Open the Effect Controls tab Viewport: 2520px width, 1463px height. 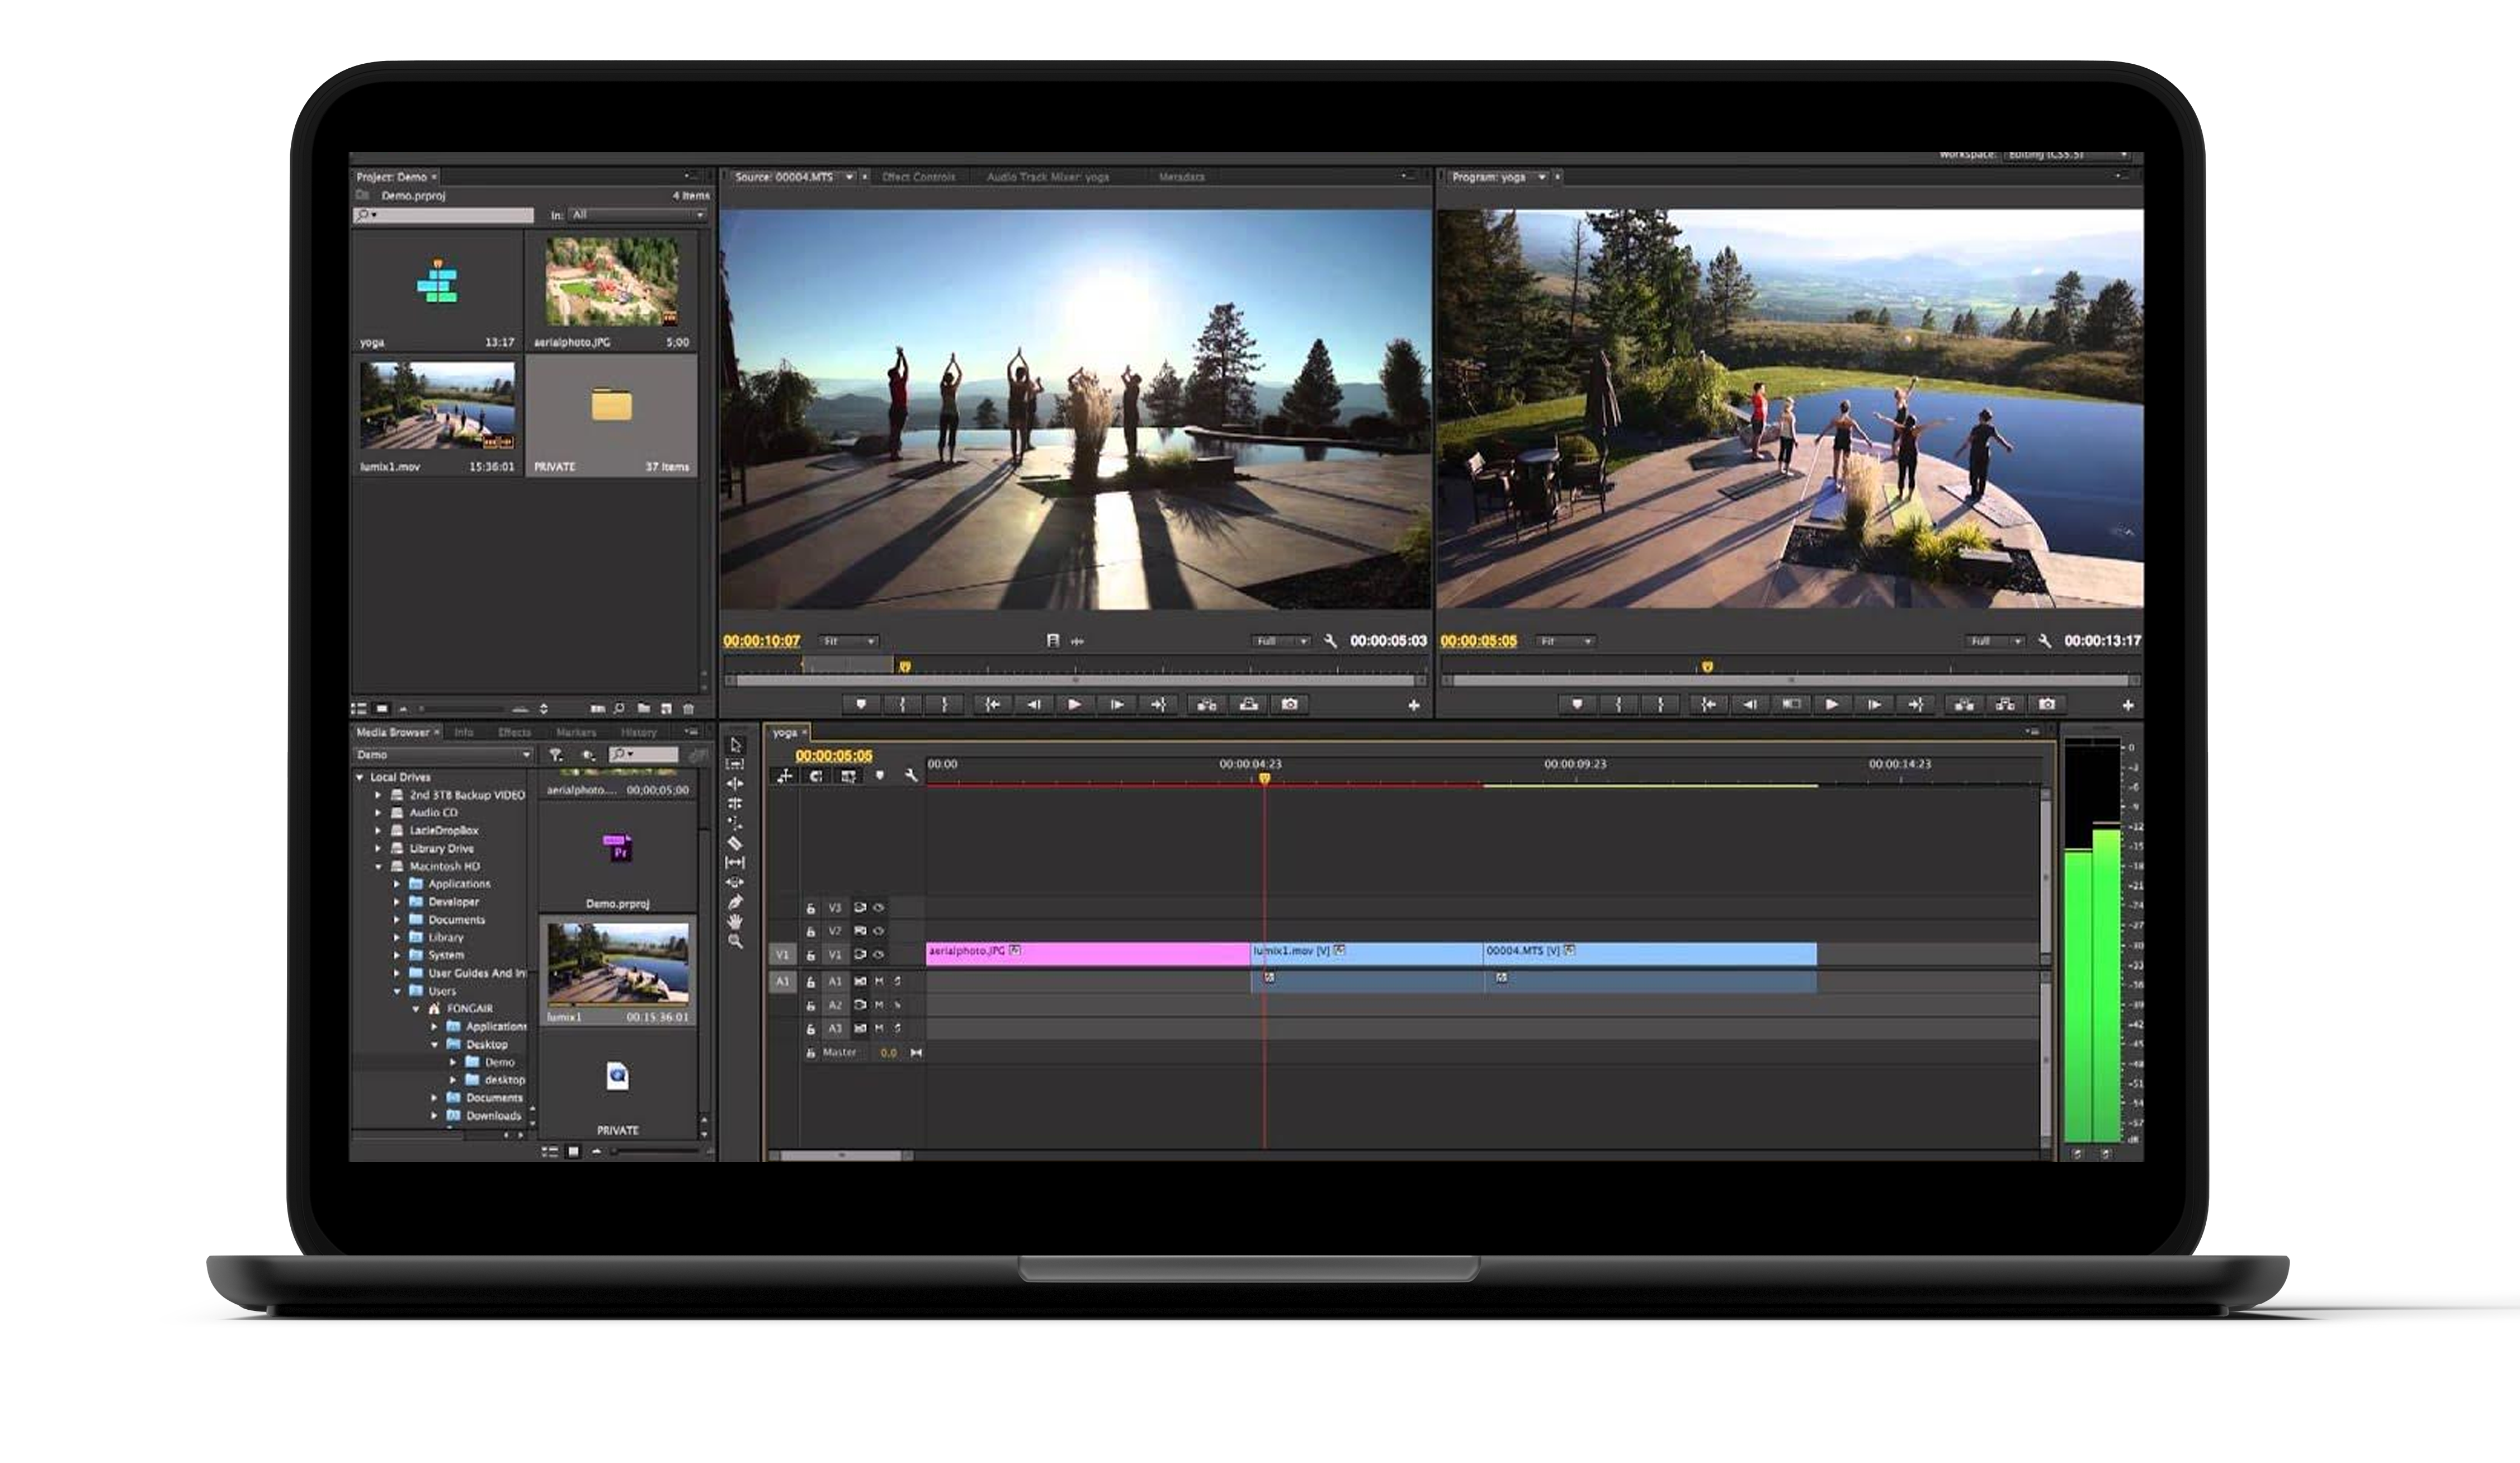pos(919,177)
